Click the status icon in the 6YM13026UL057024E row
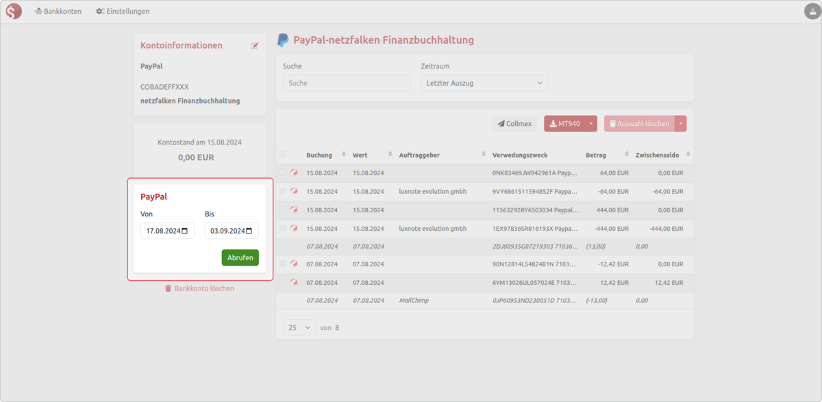 pyautogui.click(x=294, y=281)
